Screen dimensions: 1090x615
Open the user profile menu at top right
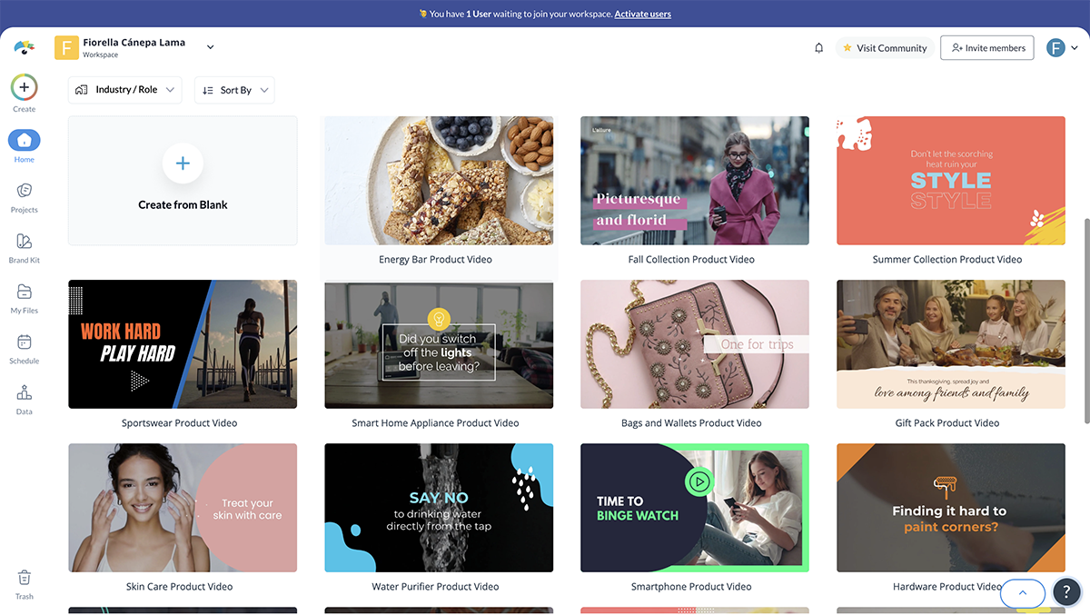1062,48
